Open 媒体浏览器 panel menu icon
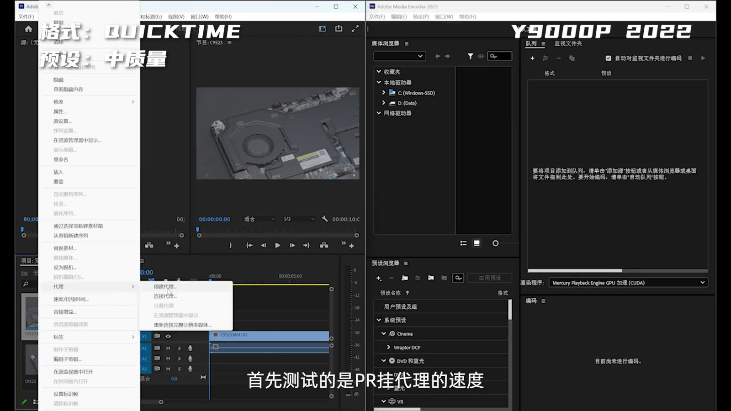This screenshot has width=731, height=411. pos(407,44)
